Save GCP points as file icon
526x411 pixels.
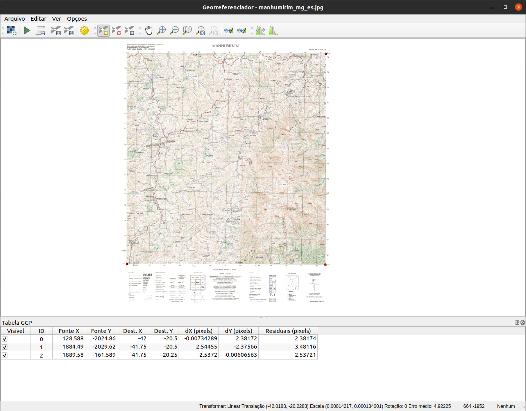[69, 30]
